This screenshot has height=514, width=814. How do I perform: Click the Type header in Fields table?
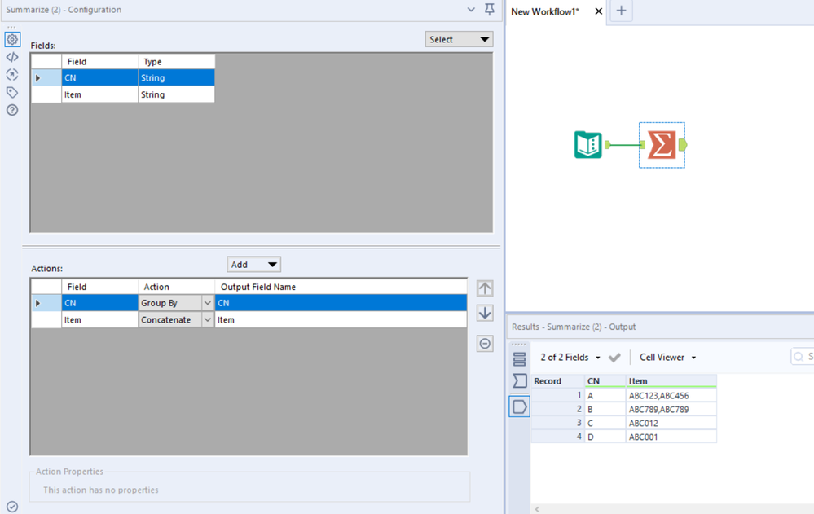(177, 62)
